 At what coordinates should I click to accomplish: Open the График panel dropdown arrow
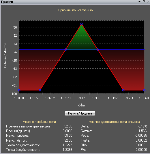point(139,2)
